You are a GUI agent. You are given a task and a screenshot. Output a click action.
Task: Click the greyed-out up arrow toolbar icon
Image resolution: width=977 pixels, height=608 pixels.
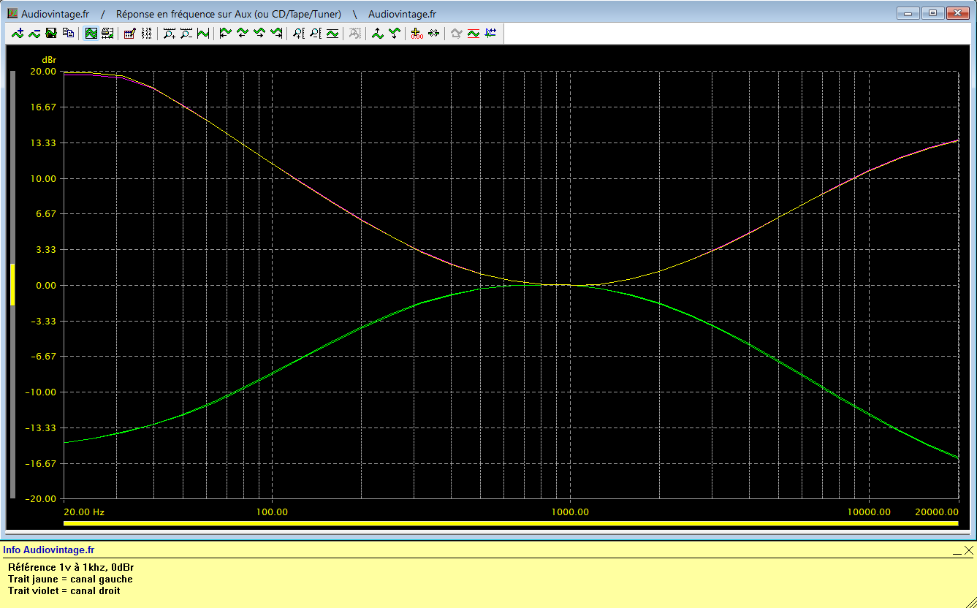click(x=456, y=33)
